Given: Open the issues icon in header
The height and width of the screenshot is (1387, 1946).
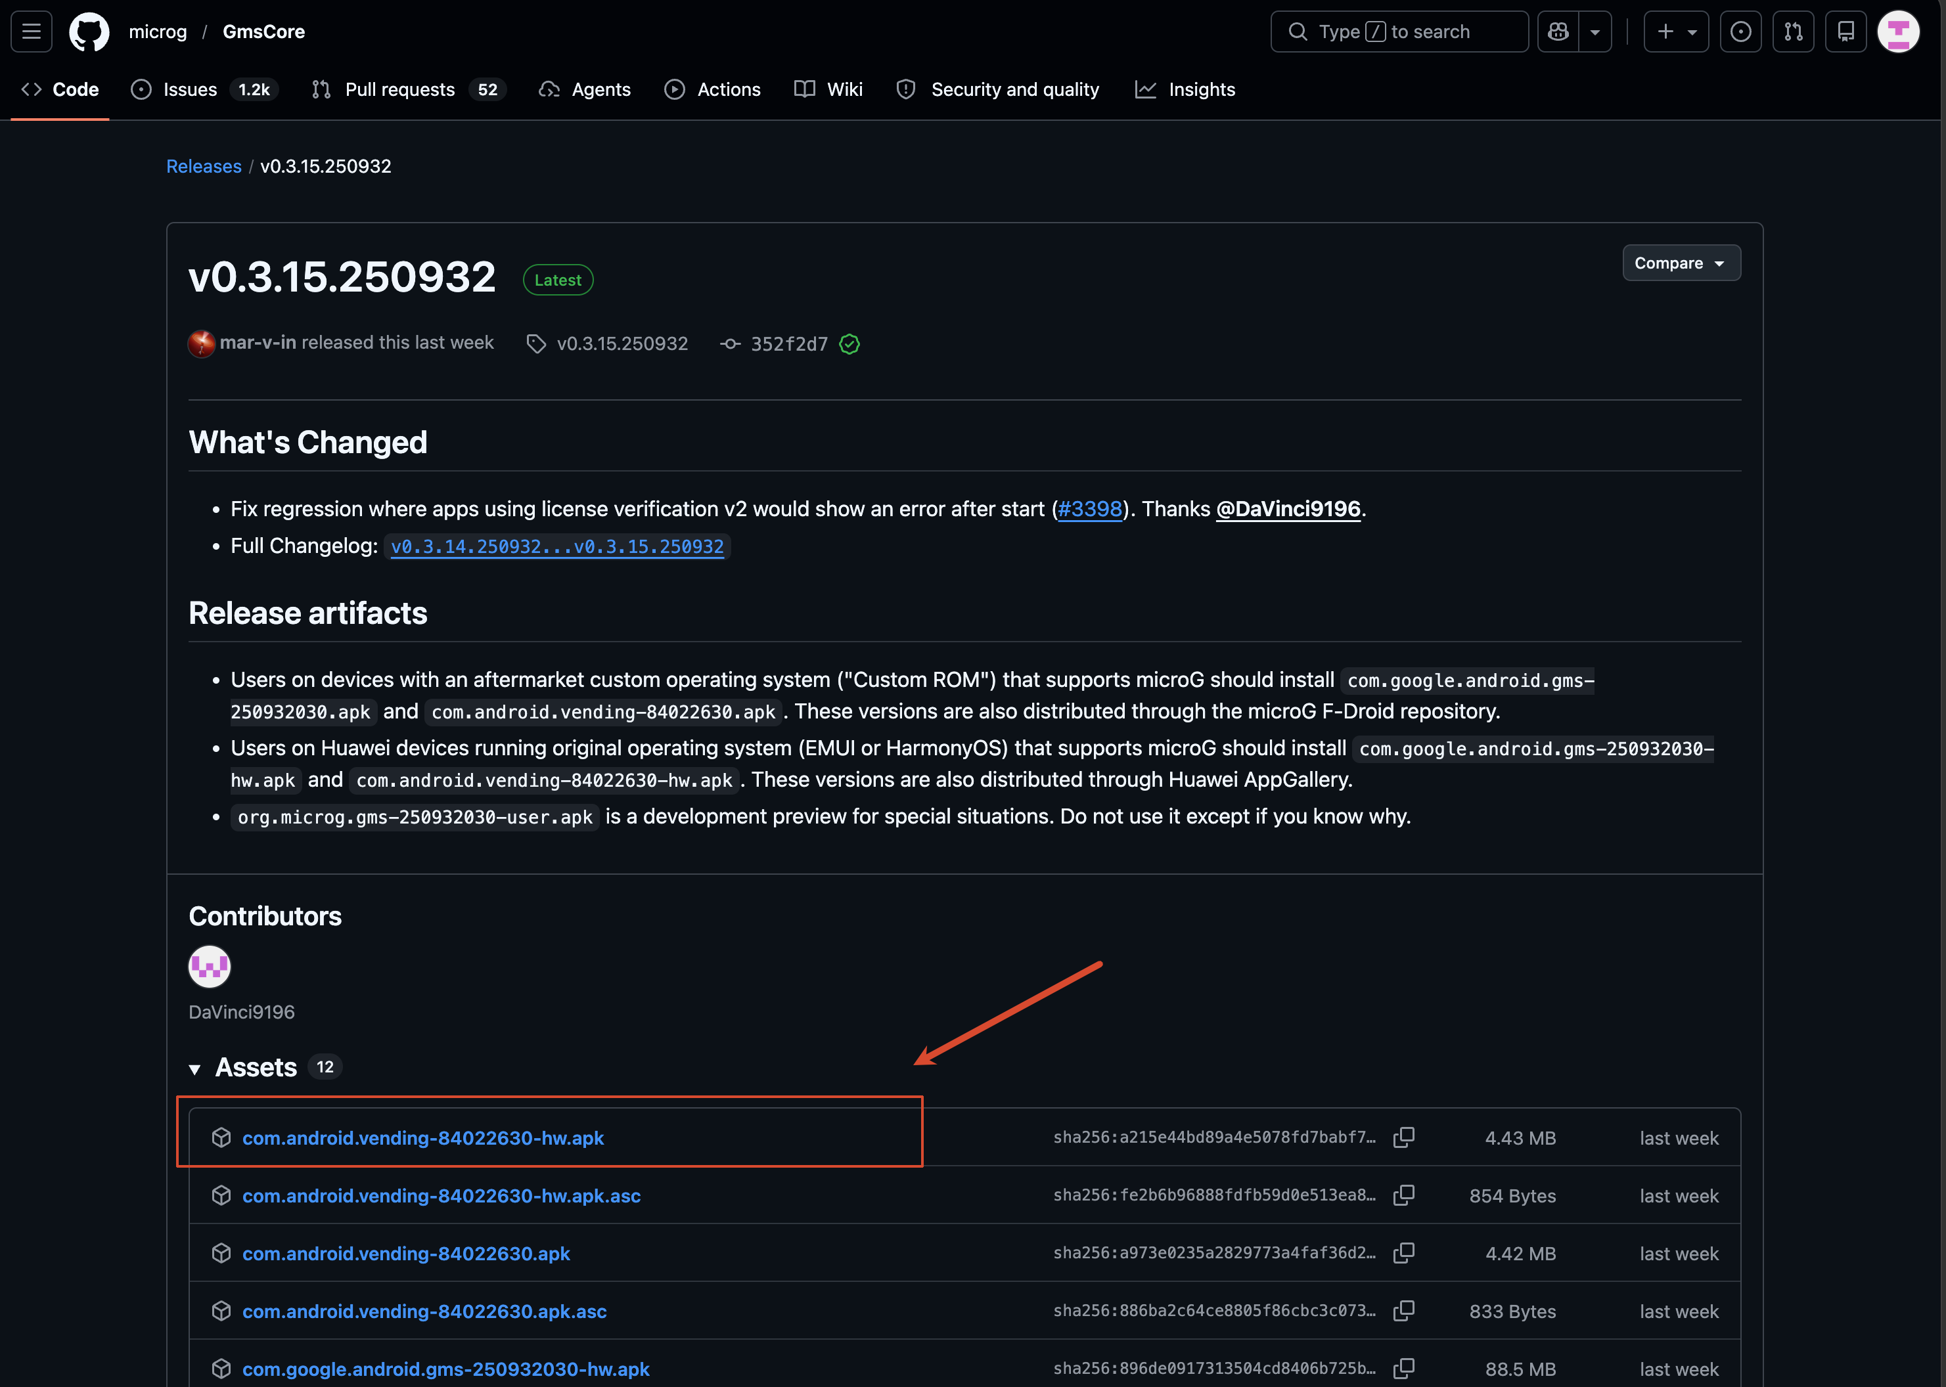Looking at the screenshot, I should click(1740, 32).
